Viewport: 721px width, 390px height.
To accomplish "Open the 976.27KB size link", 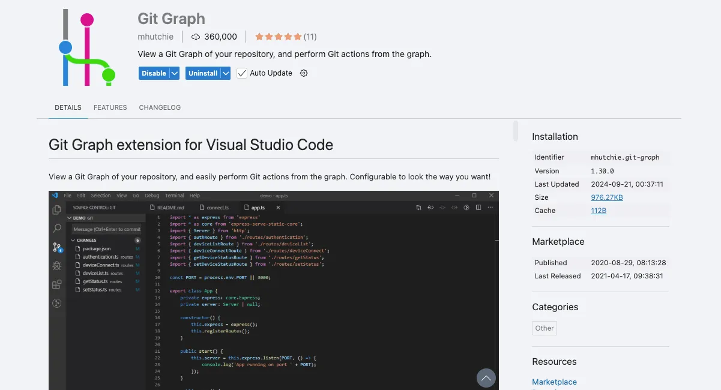I will [607, 197].
